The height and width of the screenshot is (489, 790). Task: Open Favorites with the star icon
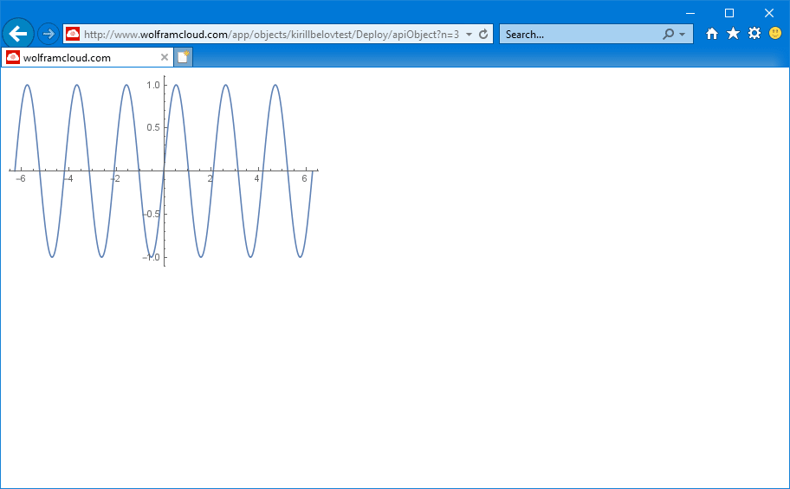click(733, 34)
